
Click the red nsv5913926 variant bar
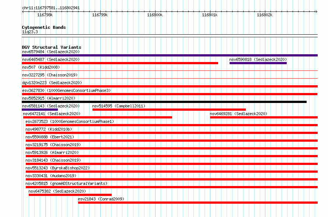[x=171, y=156]
